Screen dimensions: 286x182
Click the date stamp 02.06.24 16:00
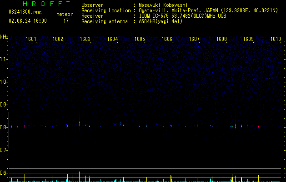(28, 21)
